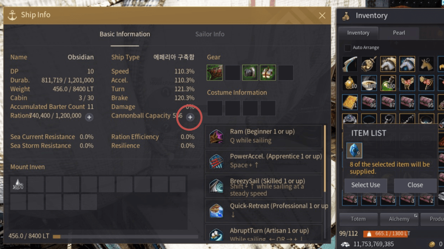Click the skill list scrollbar
Screen dimensions: 444x249
pyautogui.click(x=325, y=158)
